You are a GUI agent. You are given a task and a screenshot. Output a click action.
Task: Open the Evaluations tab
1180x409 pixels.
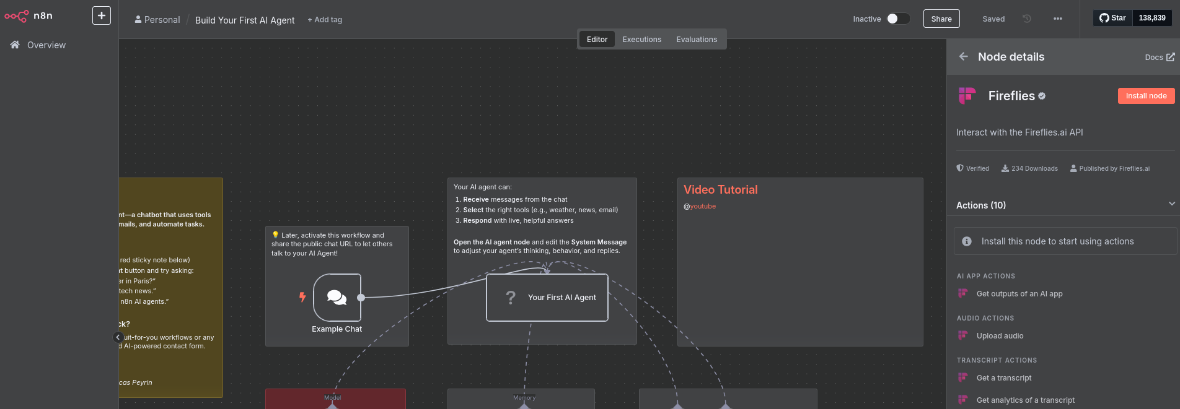point(697,39)
